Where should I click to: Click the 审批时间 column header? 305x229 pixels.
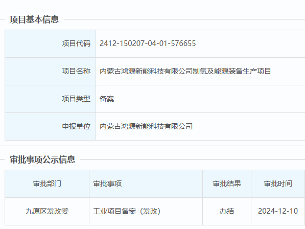(278, 184)
